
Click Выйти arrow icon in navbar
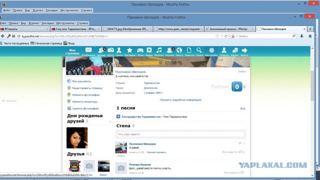[x=244, y=50]
